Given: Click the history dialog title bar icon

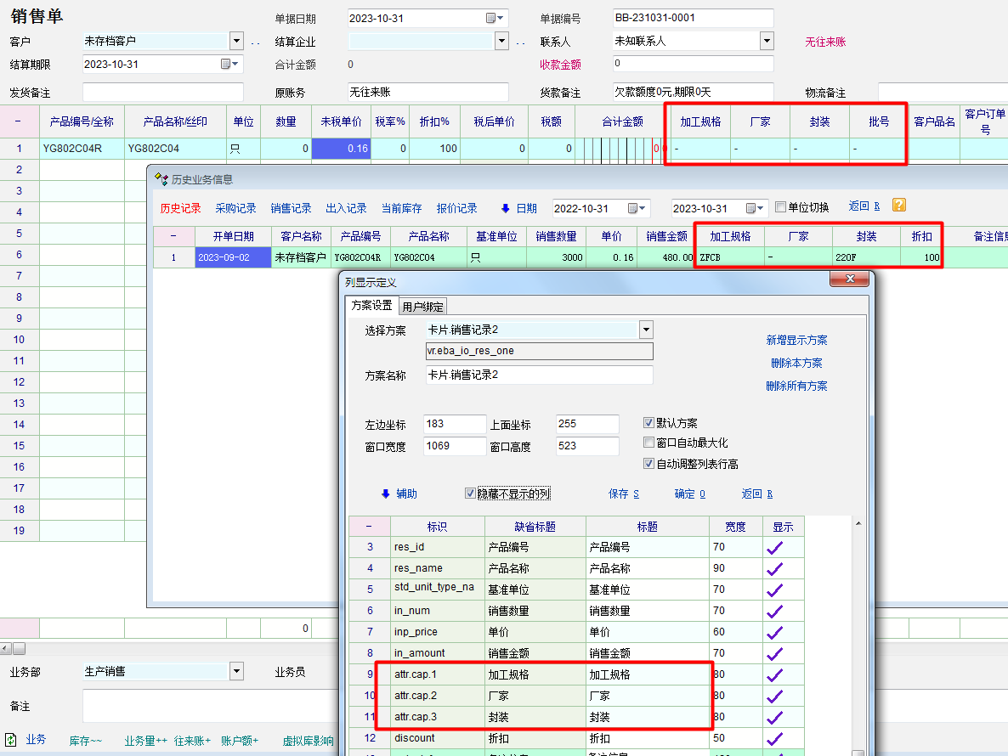Looking at the screenshot, I should pyautogui.click(x=161, y=179).
